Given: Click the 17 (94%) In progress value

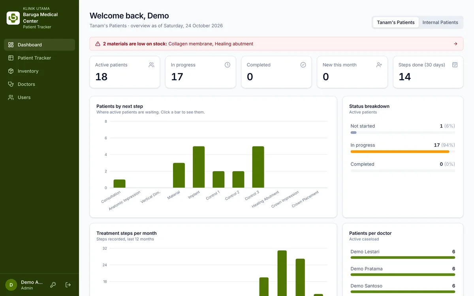Looking at the screenshot, I should [x=444, y=145].
